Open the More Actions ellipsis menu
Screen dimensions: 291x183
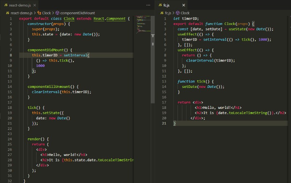coord(148,5)
